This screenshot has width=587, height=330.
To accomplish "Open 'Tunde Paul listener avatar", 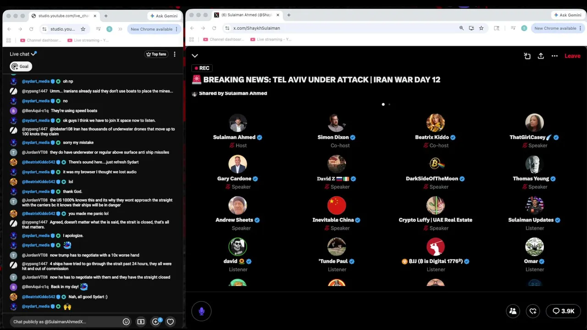I will click(x=337, y=247).
